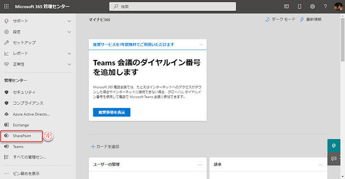Open the help question mark icon
This screenshot has width=345, height=179.
(x=325, y=7)
